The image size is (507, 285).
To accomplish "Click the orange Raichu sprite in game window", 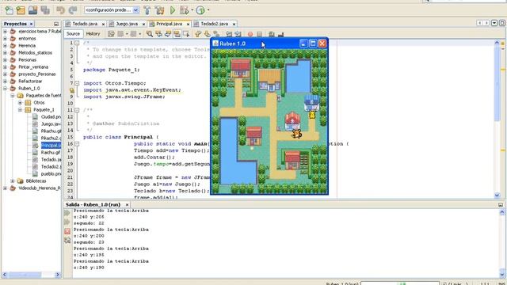I will [x=296, y=134].
